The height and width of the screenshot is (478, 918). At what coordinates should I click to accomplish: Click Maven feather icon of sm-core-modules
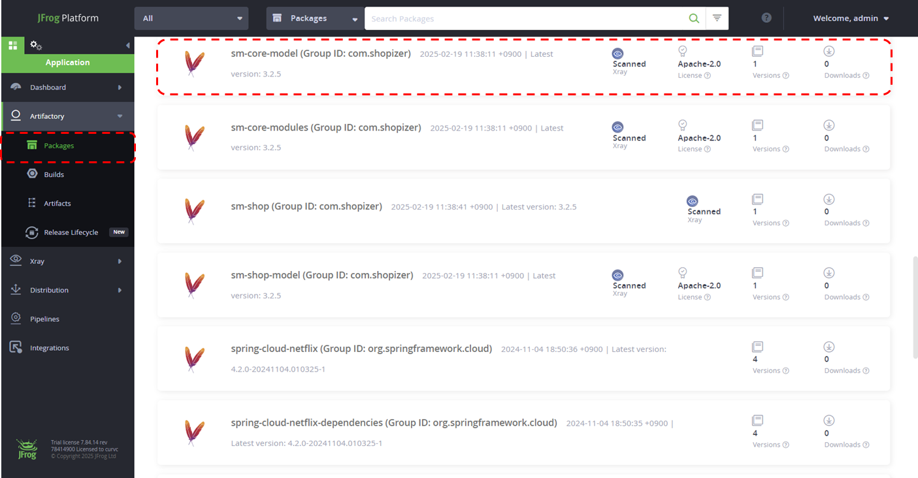(x=194, y=138)
